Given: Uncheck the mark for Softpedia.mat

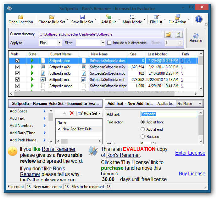Looking at the screenshot, I should (17, 80).
